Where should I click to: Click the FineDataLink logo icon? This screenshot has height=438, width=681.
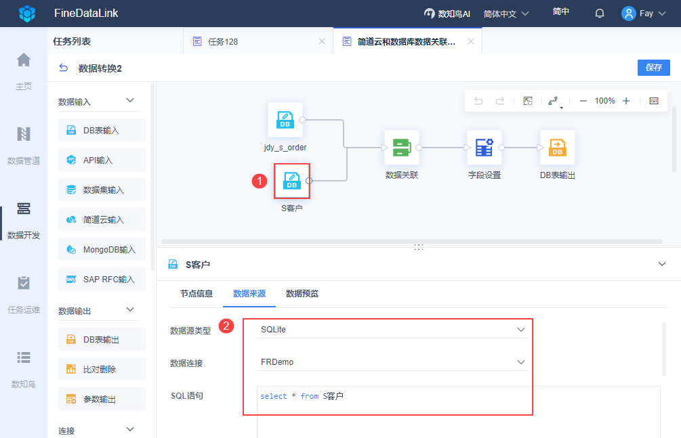(x=27, y=14)
